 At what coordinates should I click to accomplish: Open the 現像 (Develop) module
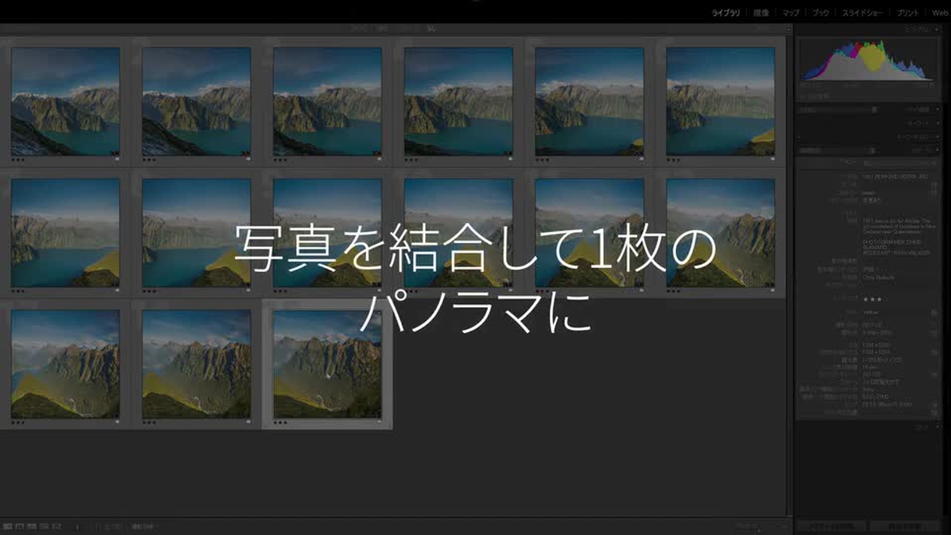(x=761, y=13)
